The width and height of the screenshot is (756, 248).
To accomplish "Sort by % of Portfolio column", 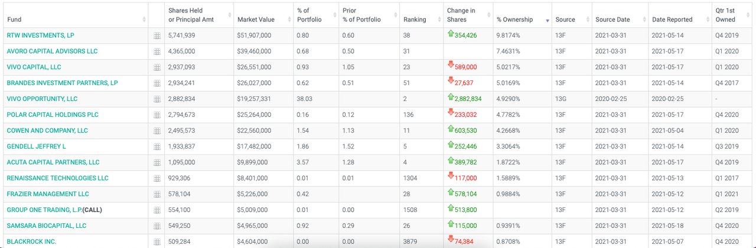I will 316,15.
